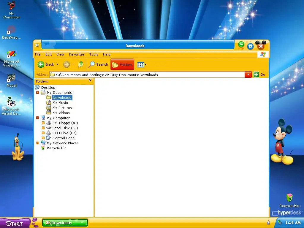Open the Views icon menu
Screen dimensions: 304x228
(x=140, y=64)
